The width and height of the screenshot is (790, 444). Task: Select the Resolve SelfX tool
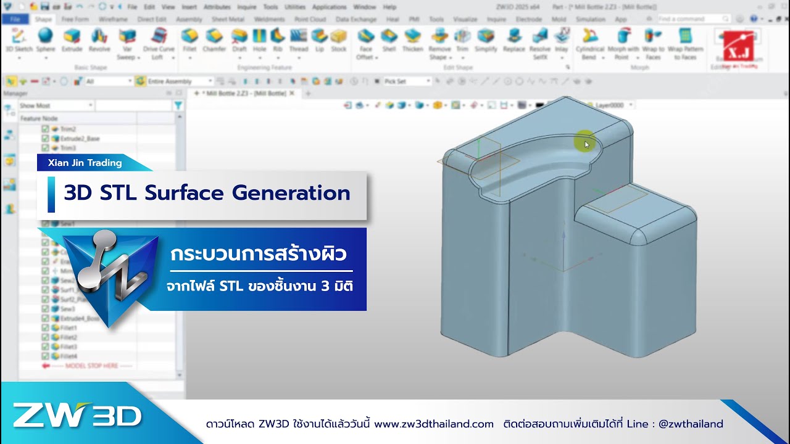click(540, 43)
